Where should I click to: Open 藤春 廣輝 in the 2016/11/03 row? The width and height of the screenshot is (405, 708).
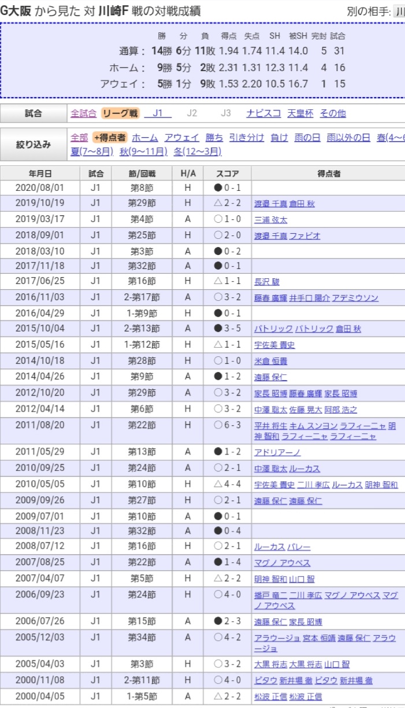pyautogui.click(x=271, y=298)
